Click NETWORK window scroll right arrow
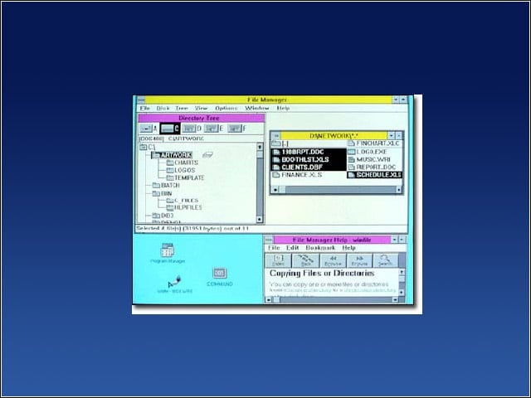This screenshot has width=531, height=398. [399, 190]
